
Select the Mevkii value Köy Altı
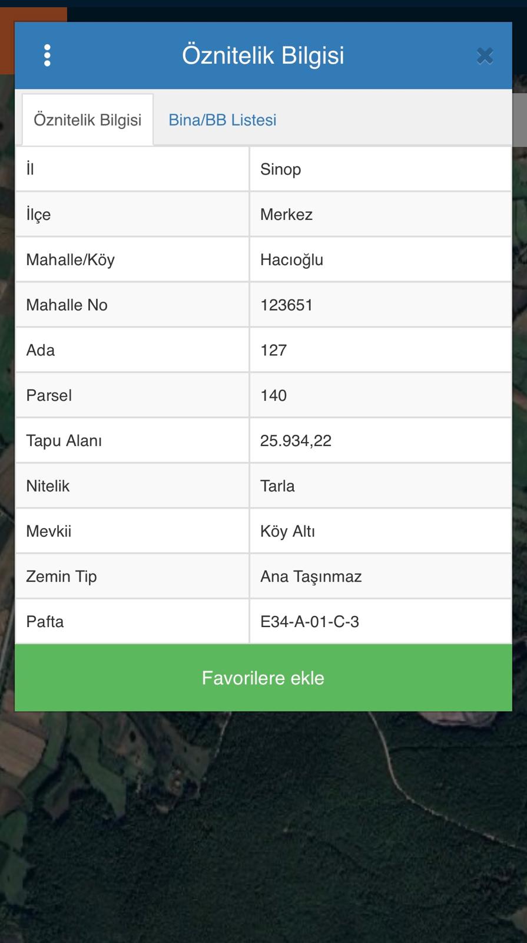pos(287,531)
